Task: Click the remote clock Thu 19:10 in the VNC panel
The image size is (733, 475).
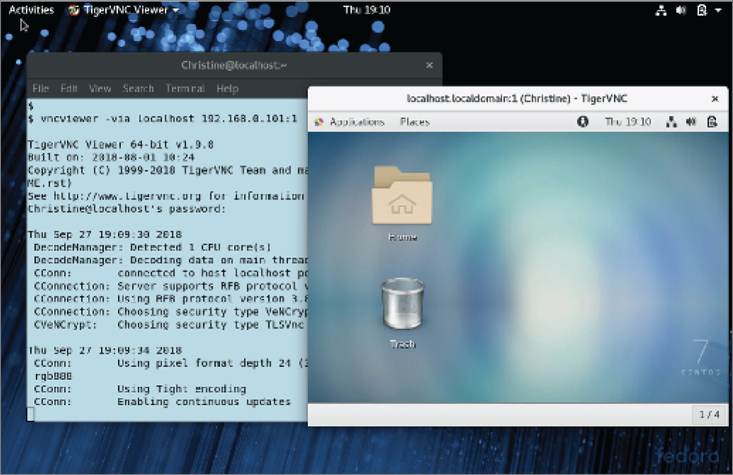Action: point(628,122)
